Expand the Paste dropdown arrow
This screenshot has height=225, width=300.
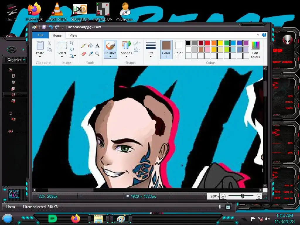pyautogui.click(x=40, y=57)
